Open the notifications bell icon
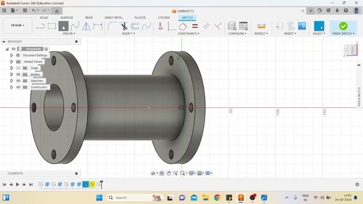 (337, 11)
